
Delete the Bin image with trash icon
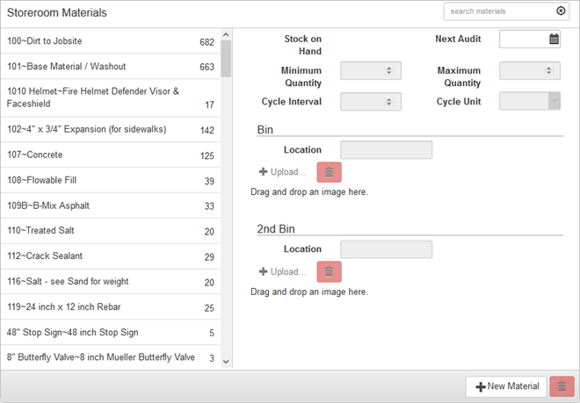329,172
